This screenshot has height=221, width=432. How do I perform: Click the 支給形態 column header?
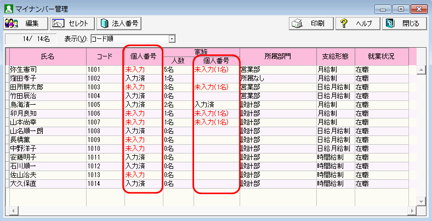tap(335, 56)
